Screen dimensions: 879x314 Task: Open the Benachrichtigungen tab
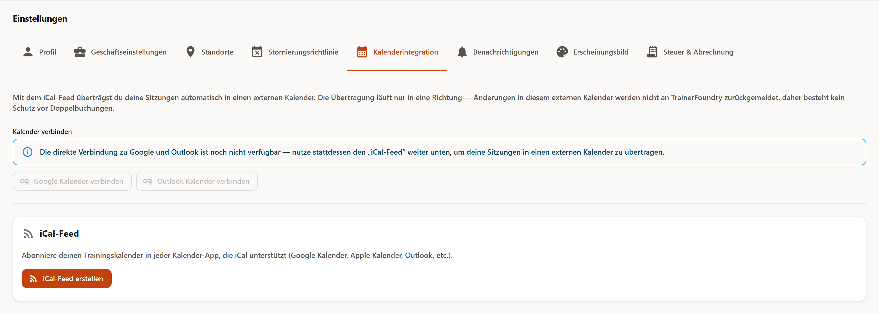coord(497,52)
